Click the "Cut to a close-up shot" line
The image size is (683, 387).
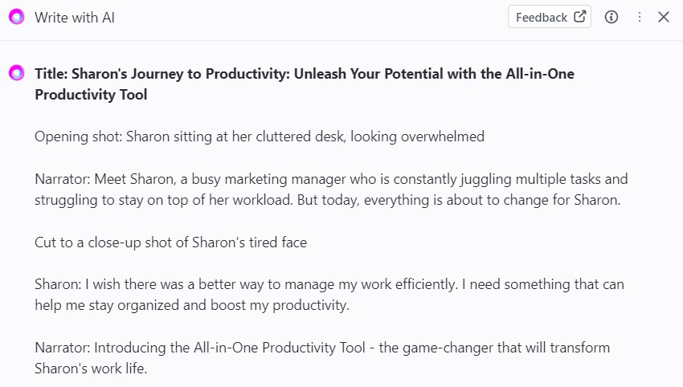170,242
